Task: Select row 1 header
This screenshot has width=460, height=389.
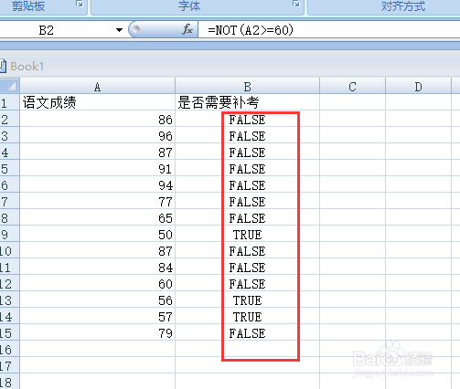Action: pyautogui.click(x=10, y=102)
